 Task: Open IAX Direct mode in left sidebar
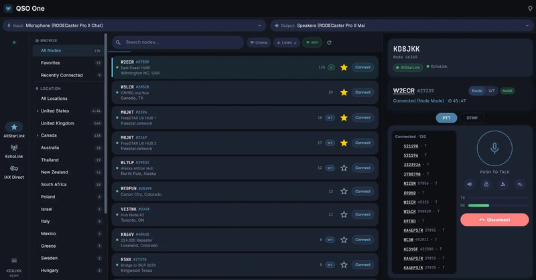tap(14, 172)
